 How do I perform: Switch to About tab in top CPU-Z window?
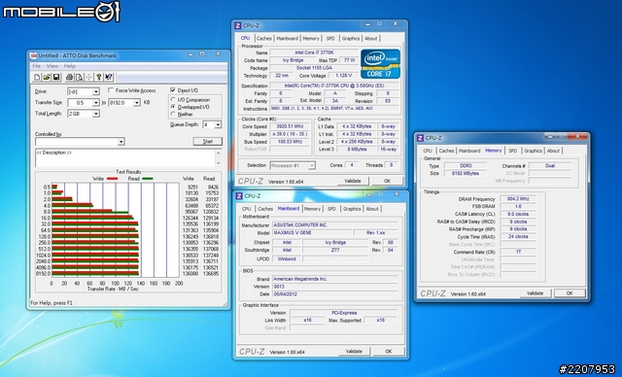[x=371, y=39]
